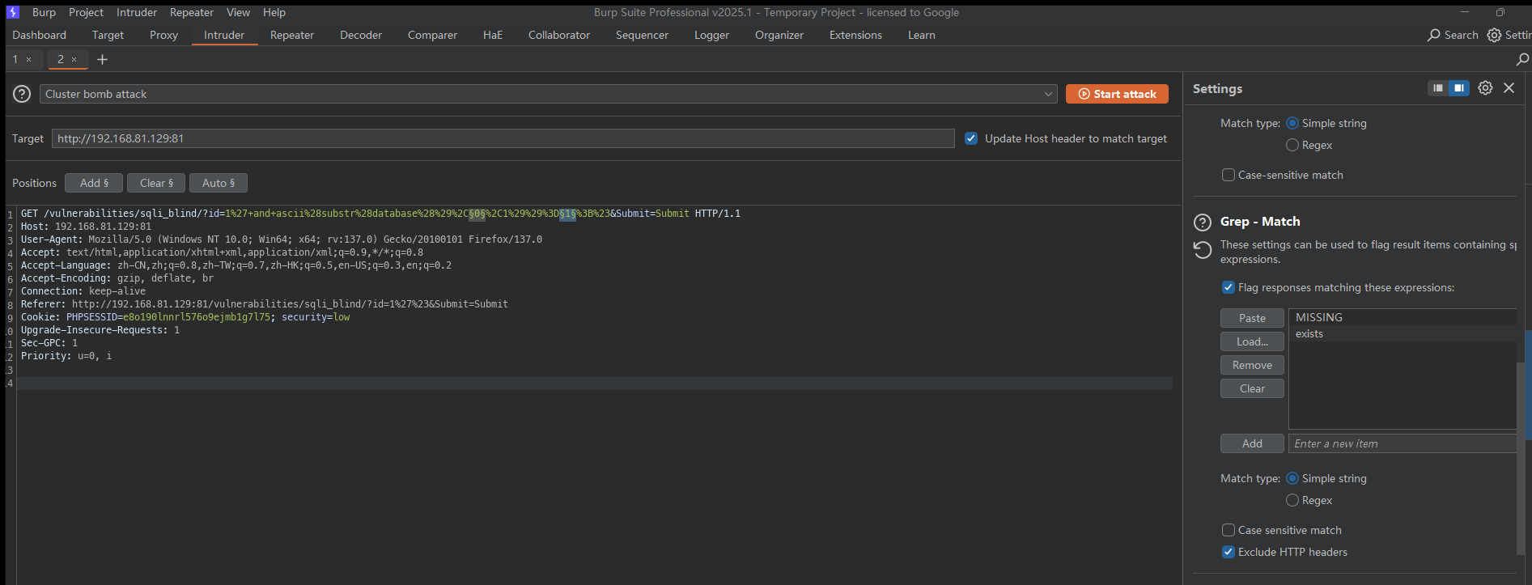Toggle Exclude HTTP headers checkbox

pyautogui.click(x=1229, y=552)
